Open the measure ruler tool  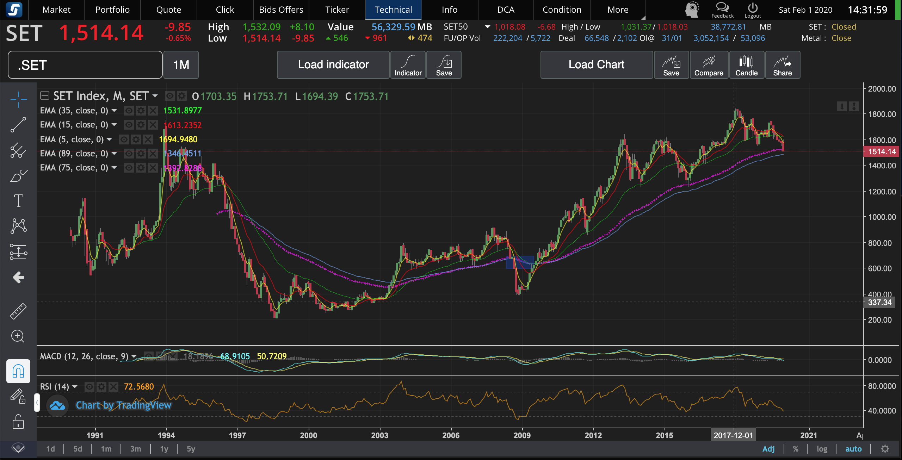18,311
